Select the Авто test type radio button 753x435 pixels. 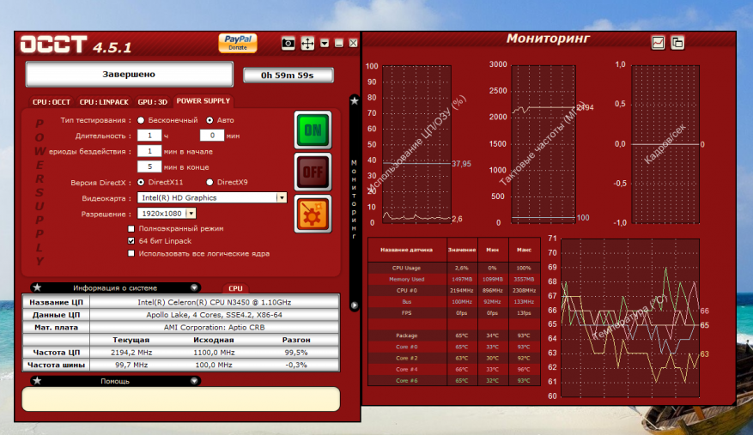[210, 120]
